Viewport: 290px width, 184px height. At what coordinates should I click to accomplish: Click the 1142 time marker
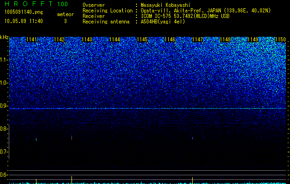(x=59, y=40)
